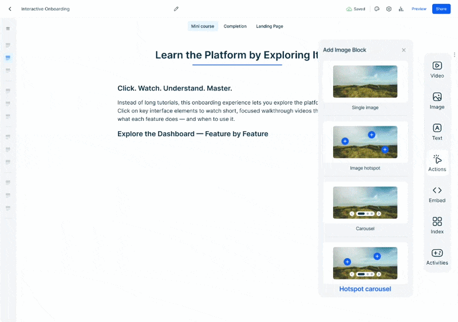The height and width of the screenshot is (322, 458).
Task: Select the Video block icon
Action: coord(437,69)
